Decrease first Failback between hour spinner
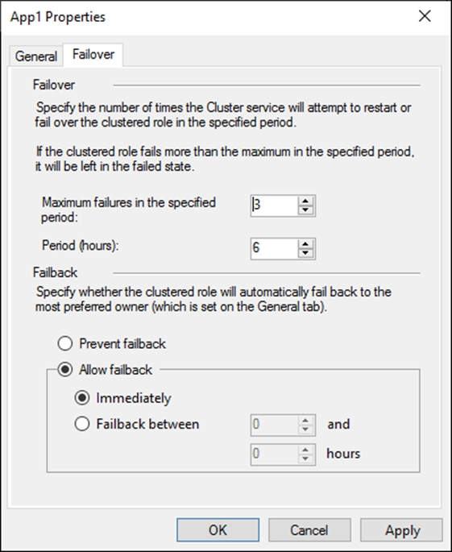Viewport: 452px width, 552px height. (x=305, y=430)
